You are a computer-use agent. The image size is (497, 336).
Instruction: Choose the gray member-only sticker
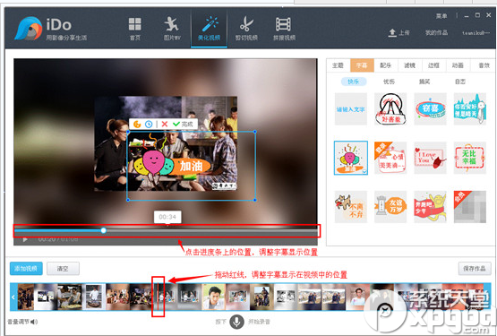470,207
